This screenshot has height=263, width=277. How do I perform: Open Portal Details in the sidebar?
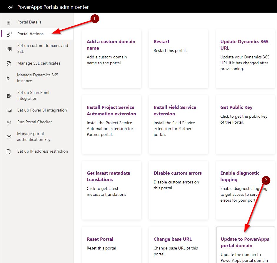[x=37, y=22]
